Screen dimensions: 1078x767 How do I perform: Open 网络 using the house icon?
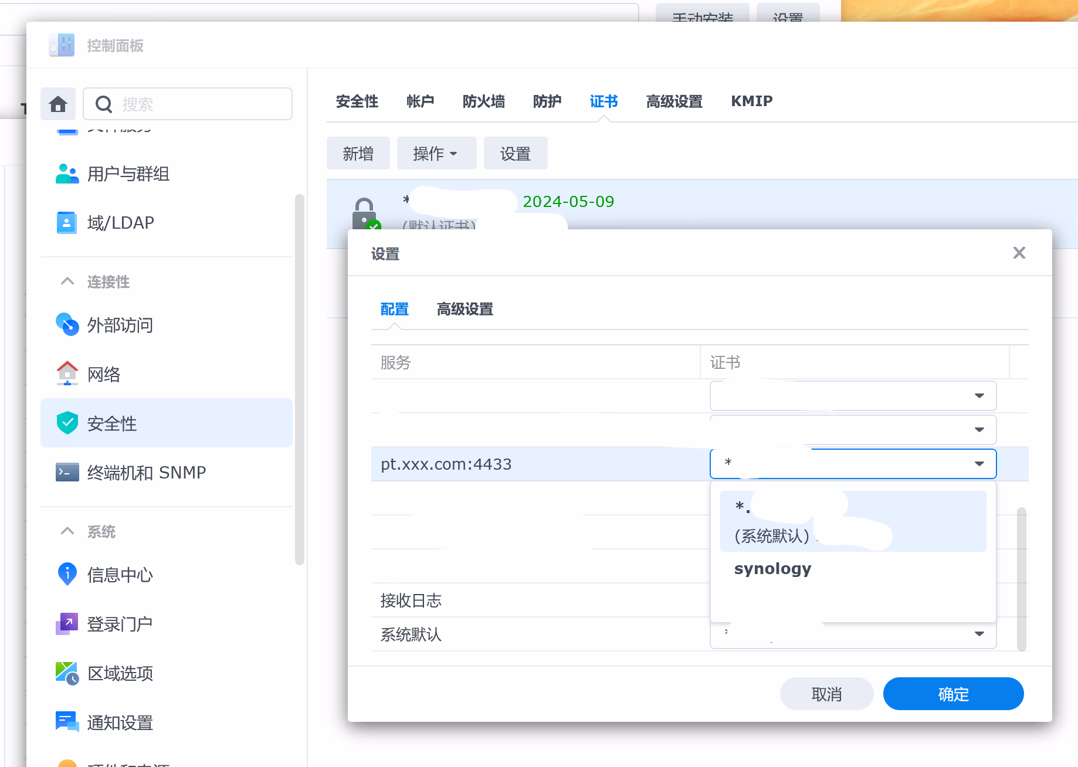67,374
